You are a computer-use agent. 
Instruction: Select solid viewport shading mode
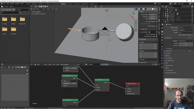click(152, 9)
